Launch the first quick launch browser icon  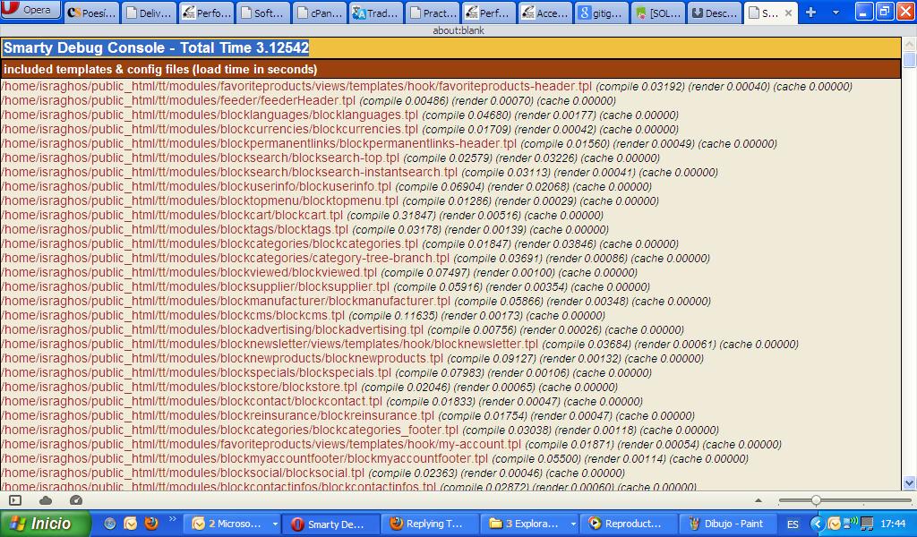(x=109, y=524)
